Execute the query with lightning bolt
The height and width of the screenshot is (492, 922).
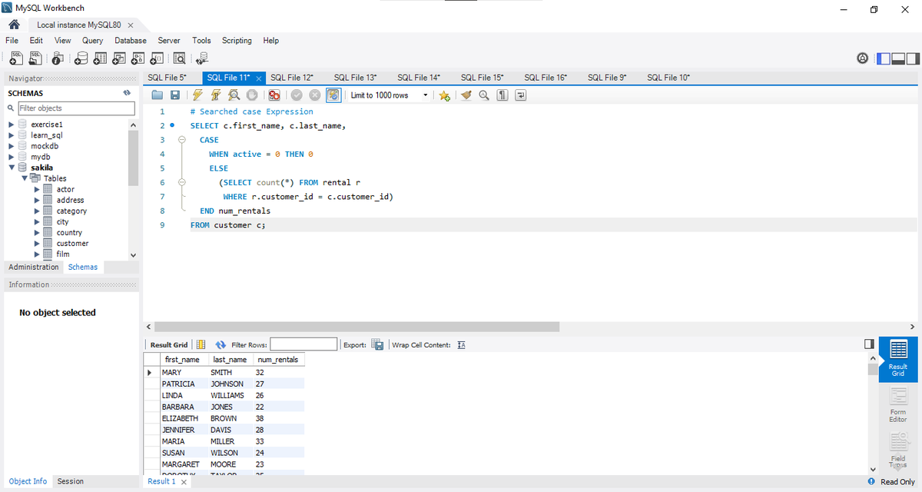(x=197, y=95)
